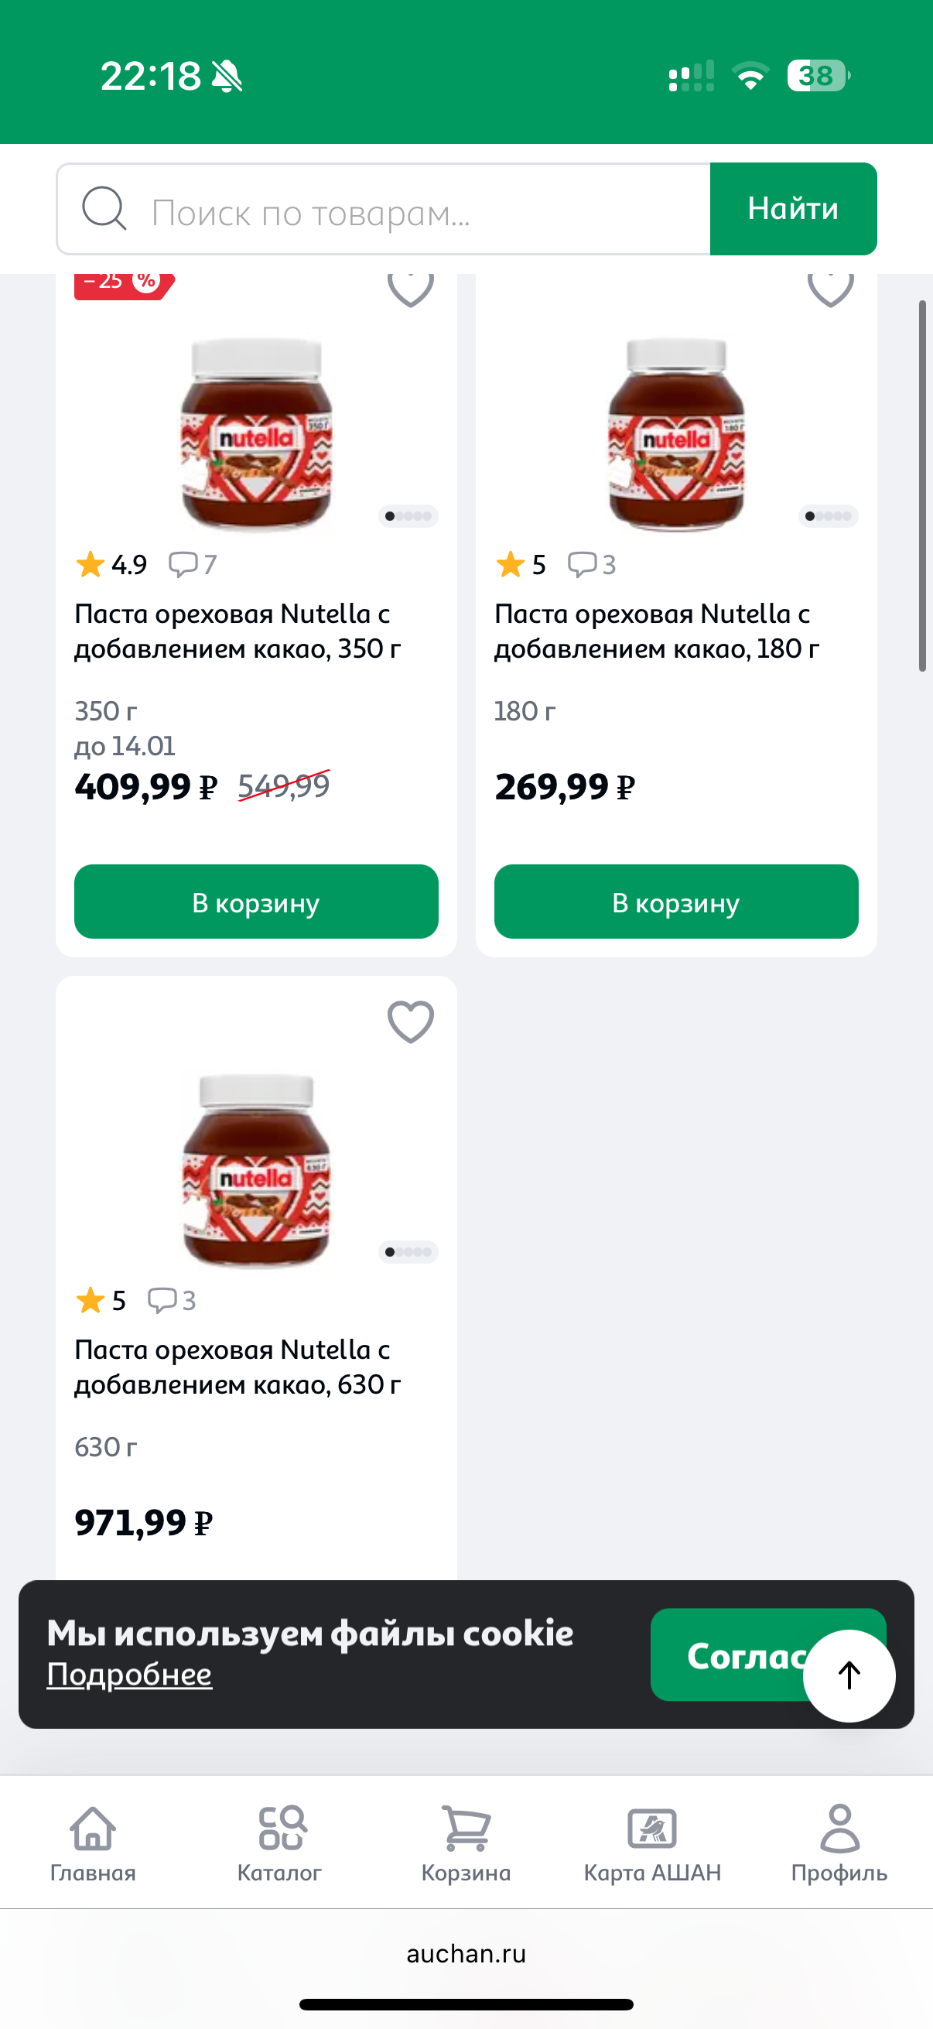Viewport: 933px width, 2029px height.
Task: Open the cookie Подробнее link
Action: pos(129,1675)
